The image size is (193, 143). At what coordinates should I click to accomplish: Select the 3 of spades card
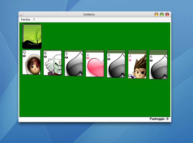116,65
